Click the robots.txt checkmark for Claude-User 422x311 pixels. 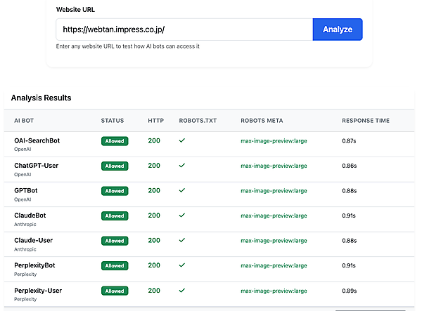pyautogui.click(x=182, y=240)
